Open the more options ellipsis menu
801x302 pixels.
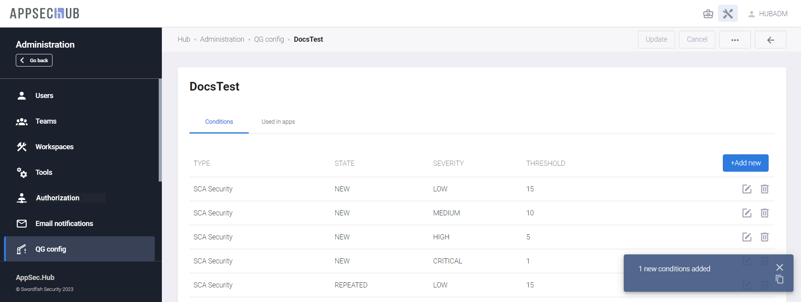735,40
